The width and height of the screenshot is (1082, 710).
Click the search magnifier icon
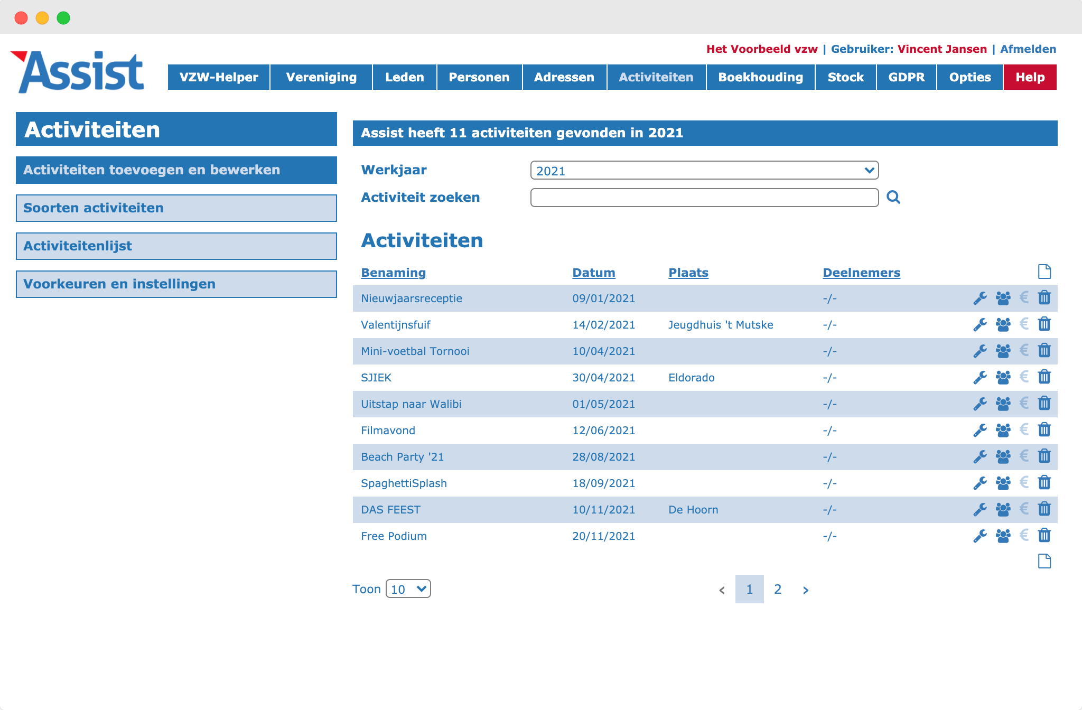coord(893,197)
